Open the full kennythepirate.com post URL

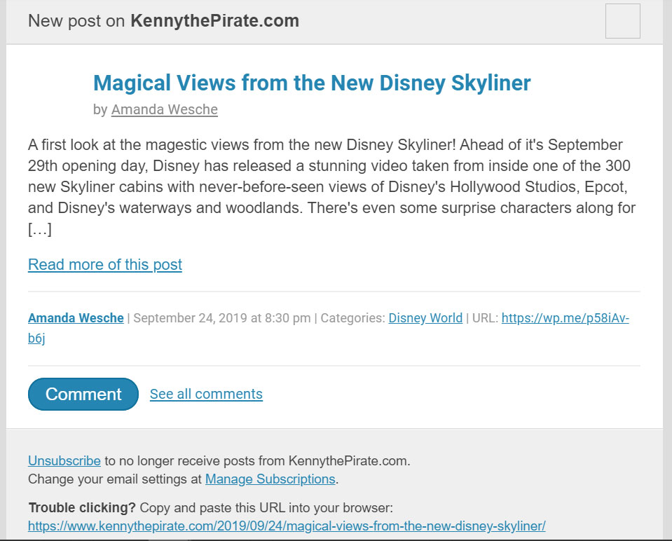[x=287, y=526]
